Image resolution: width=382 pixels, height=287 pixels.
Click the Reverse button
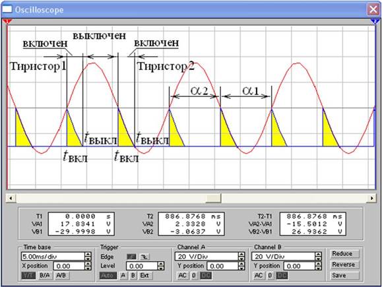coord(344,265)
